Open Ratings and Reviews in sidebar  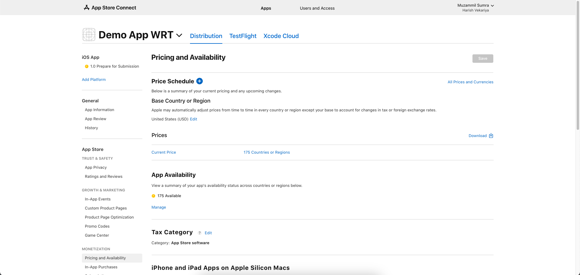click(x=104, y=177)
